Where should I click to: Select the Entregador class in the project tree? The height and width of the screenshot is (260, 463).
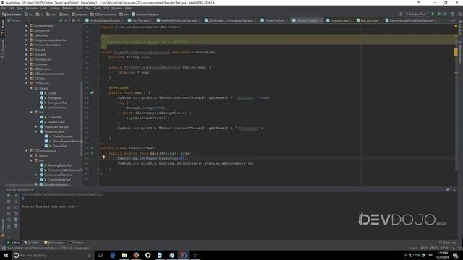[55, 98]
